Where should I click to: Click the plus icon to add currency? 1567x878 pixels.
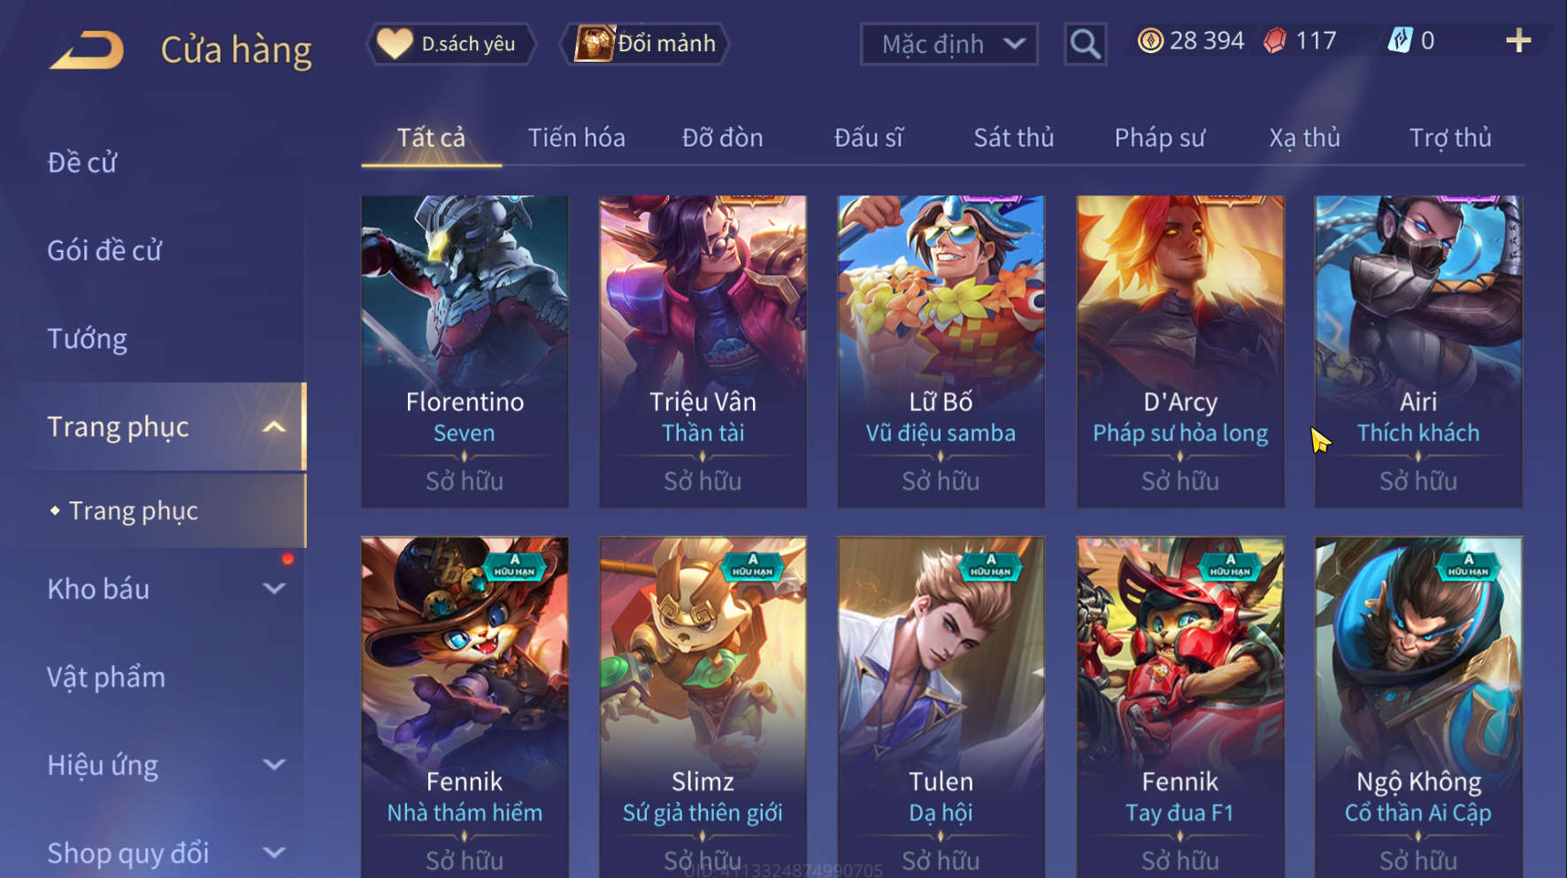point(1518,41)
